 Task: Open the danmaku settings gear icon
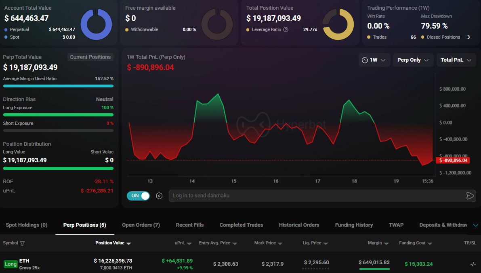click(x=159, y=196)
